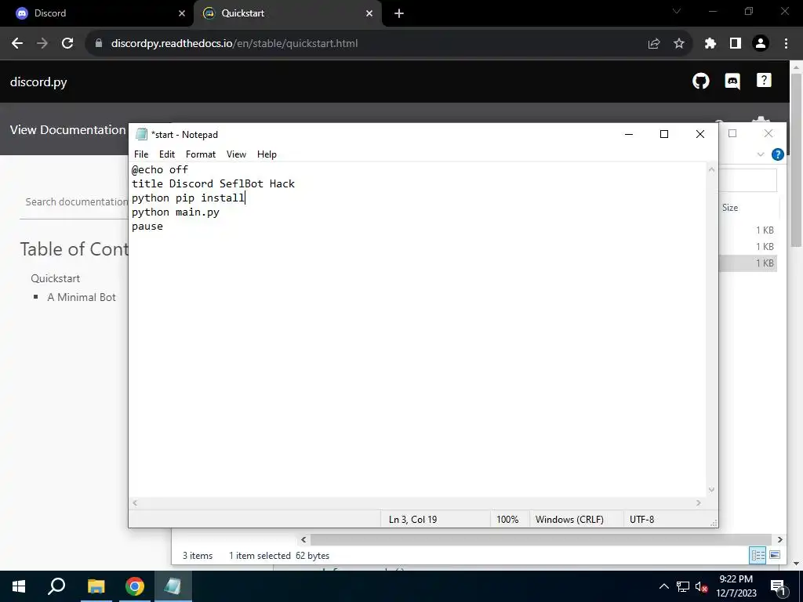The image size is (803, 602).
Task: Click File Explorer horizontal scrollbar left arrow
Action: tap(303, 539)
